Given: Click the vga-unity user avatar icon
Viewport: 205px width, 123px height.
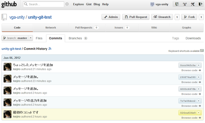Looking at the screenshot, I should click(152, 4).
